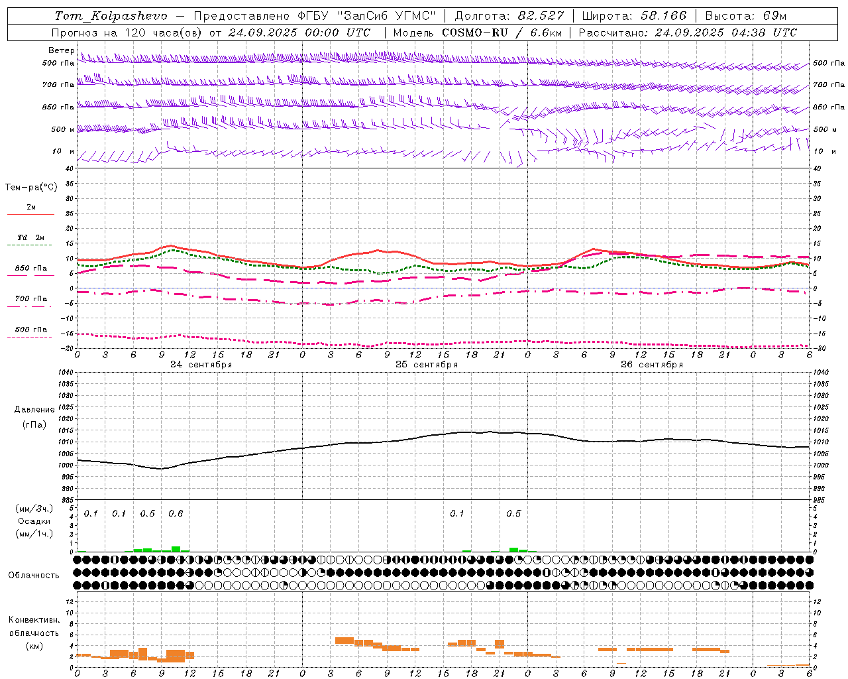The image size is (848, 679).
Task: Click the '24 сентября' date label
Action: 201,365
